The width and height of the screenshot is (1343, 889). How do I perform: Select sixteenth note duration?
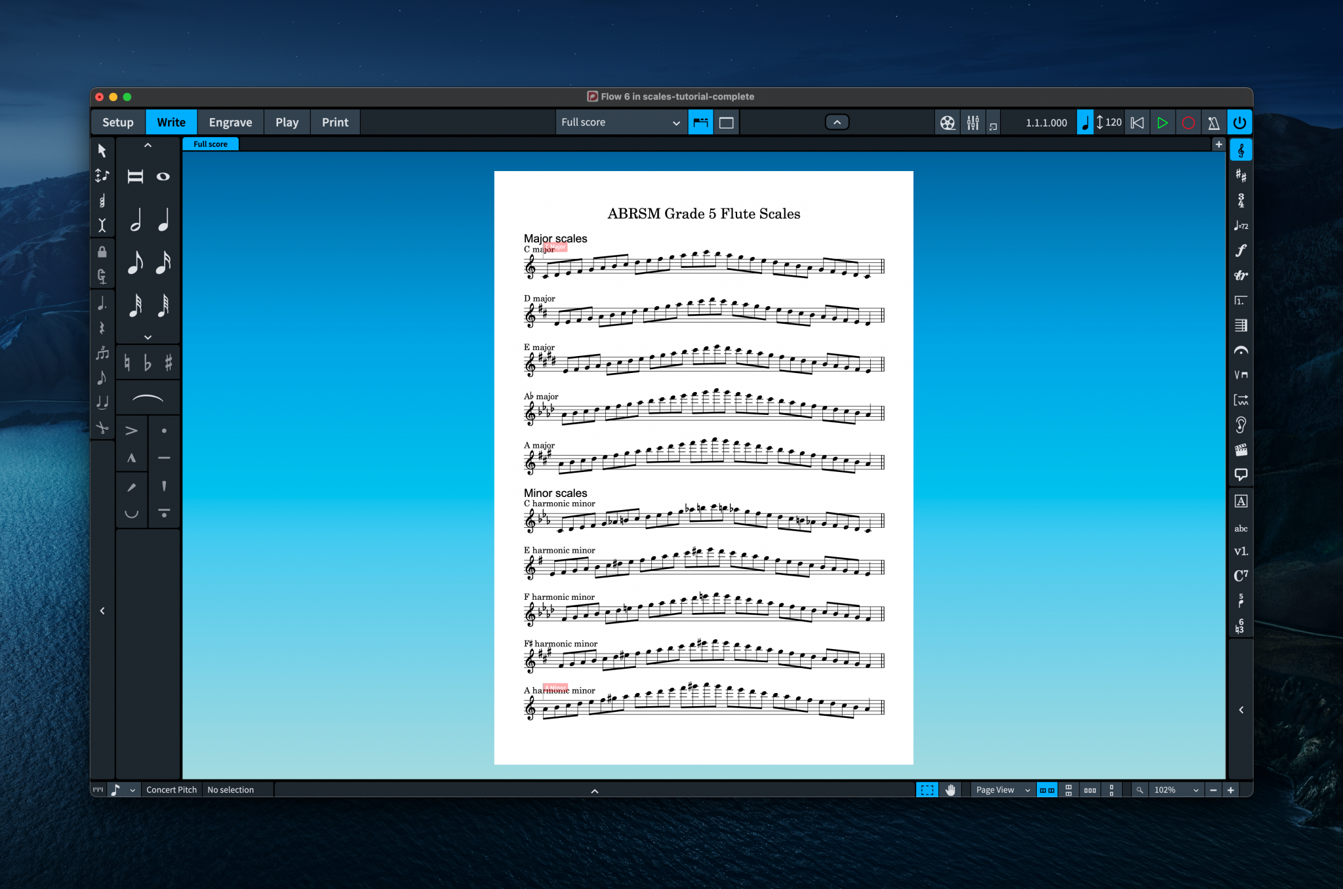coord(163,262)
